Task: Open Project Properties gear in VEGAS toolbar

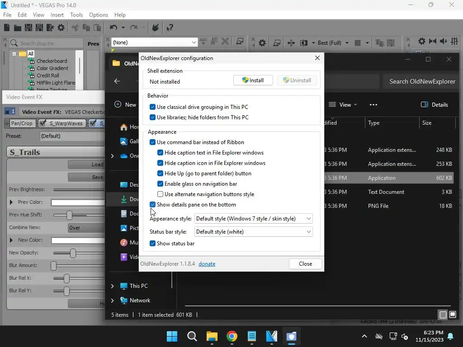Action: 61,28
